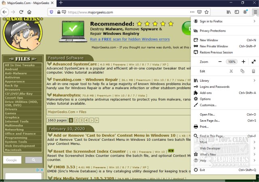This screenshot has width=259, height=182.
Task: Reset zoom by clicking 100%
Action: 232,62
